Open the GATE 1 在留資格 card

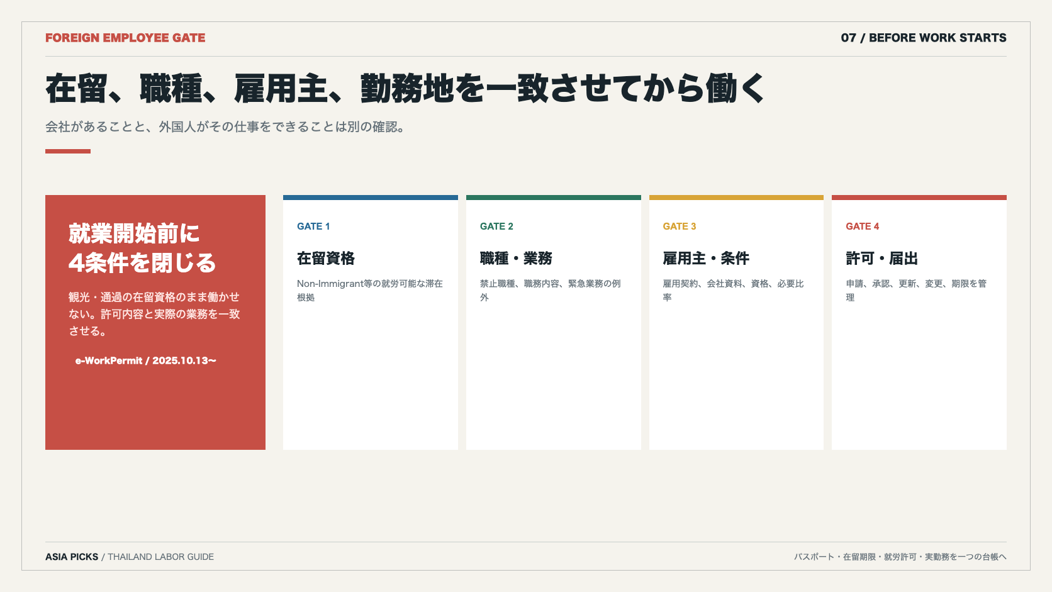point(371,322)
